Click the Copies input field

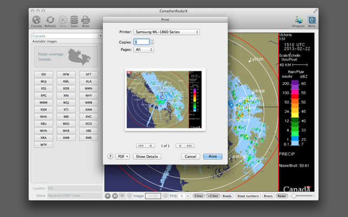(x=141, y=42)
